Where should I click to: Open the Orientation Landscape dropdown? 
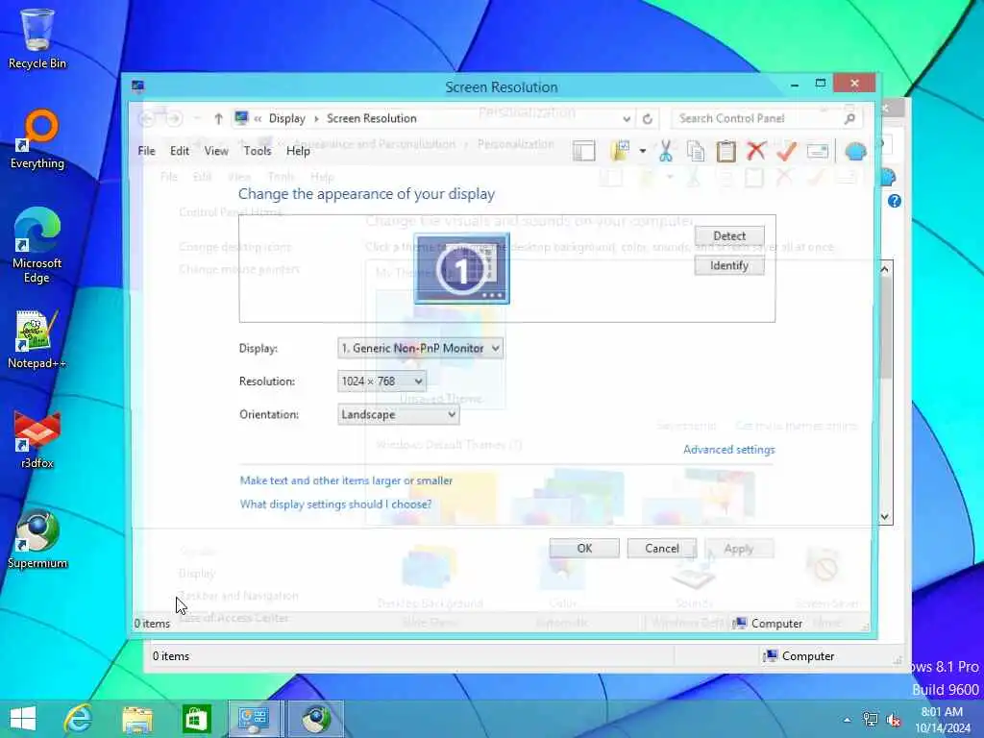(x=398, y=414)
